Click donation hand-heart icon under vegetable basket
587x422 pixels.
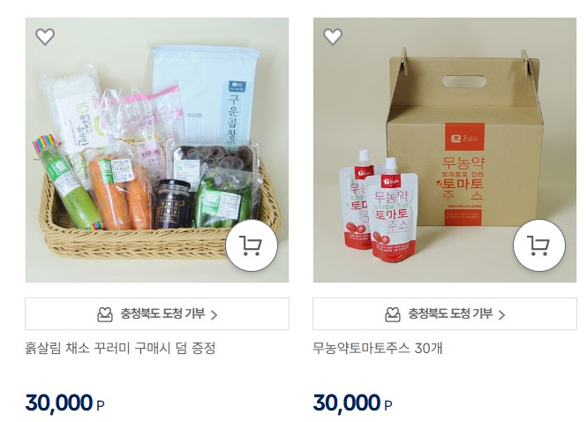[105, 314]
